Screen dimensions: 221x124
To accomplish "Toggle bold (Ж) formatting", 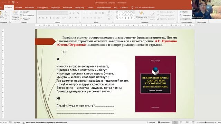I will [39, 18].
